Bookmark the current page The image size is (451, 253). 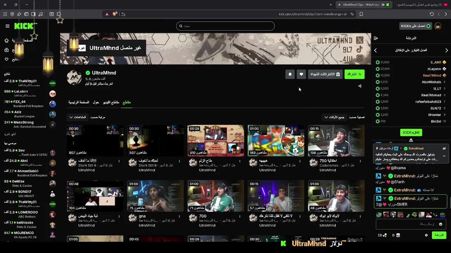pos(361,14)
